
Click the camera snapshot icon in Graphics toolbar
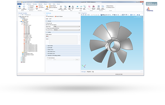(x=137, y=15)
